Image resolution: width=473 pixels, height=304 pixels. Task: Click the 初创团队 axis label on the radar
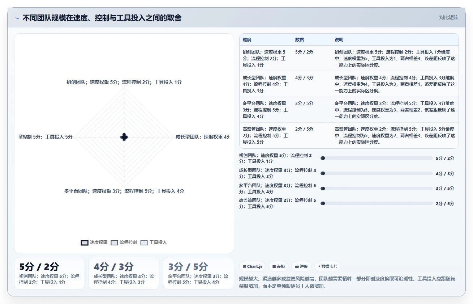(x=124, y=82)
